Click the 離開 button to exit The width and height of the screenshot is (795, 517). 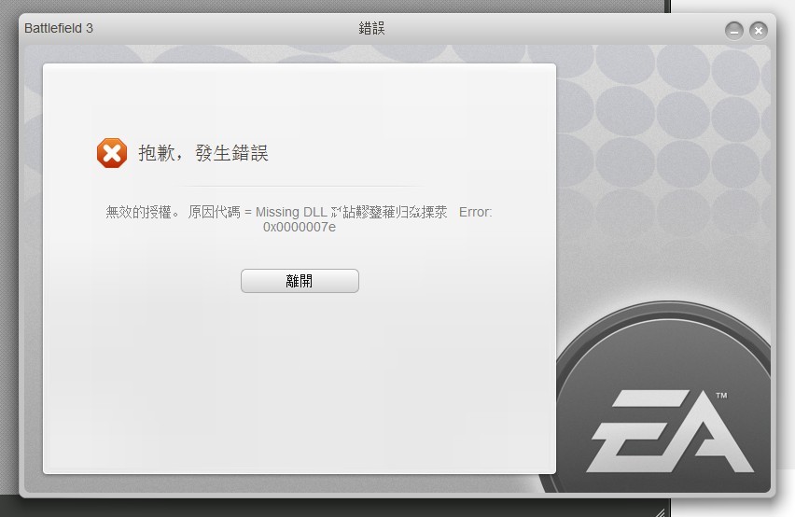(x=300, y=281)
